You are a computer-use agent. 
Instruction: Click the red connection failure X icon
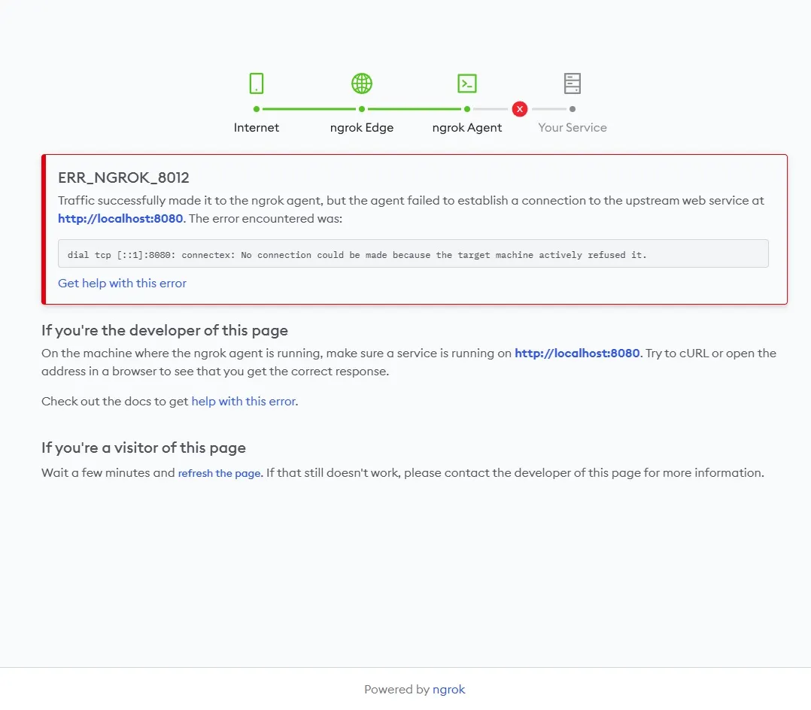point(519,109)
